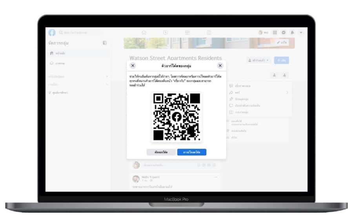353x219 pixels.
Task: Focus the Search Facebook field
Action: (x=80, y=33)
